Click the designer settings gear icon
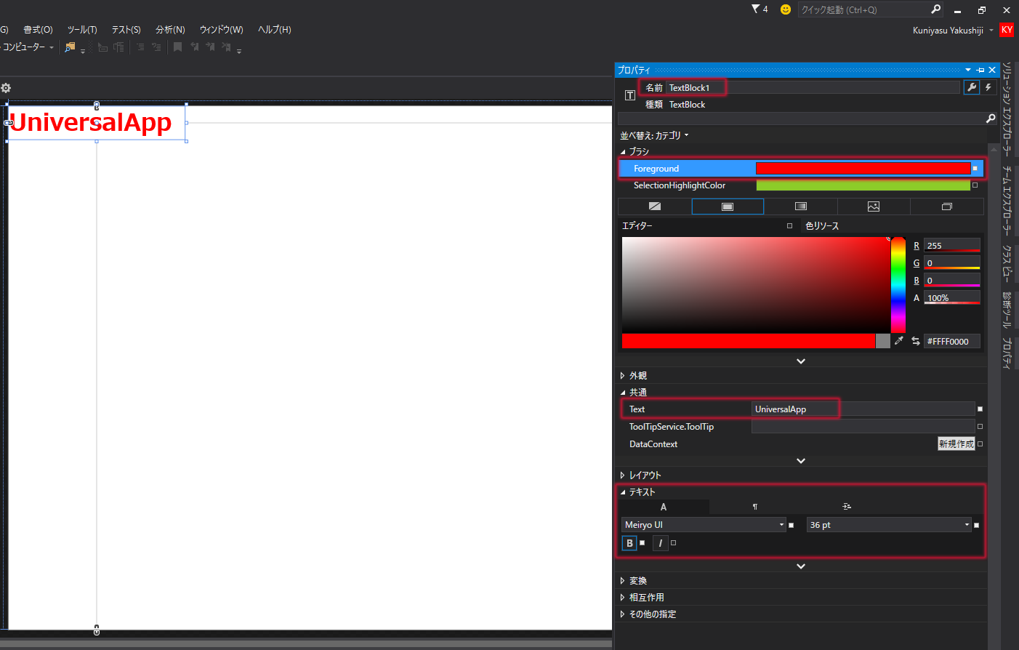Screen dimensions: 1019x650 pyautogui.click(x=6, y=88)
